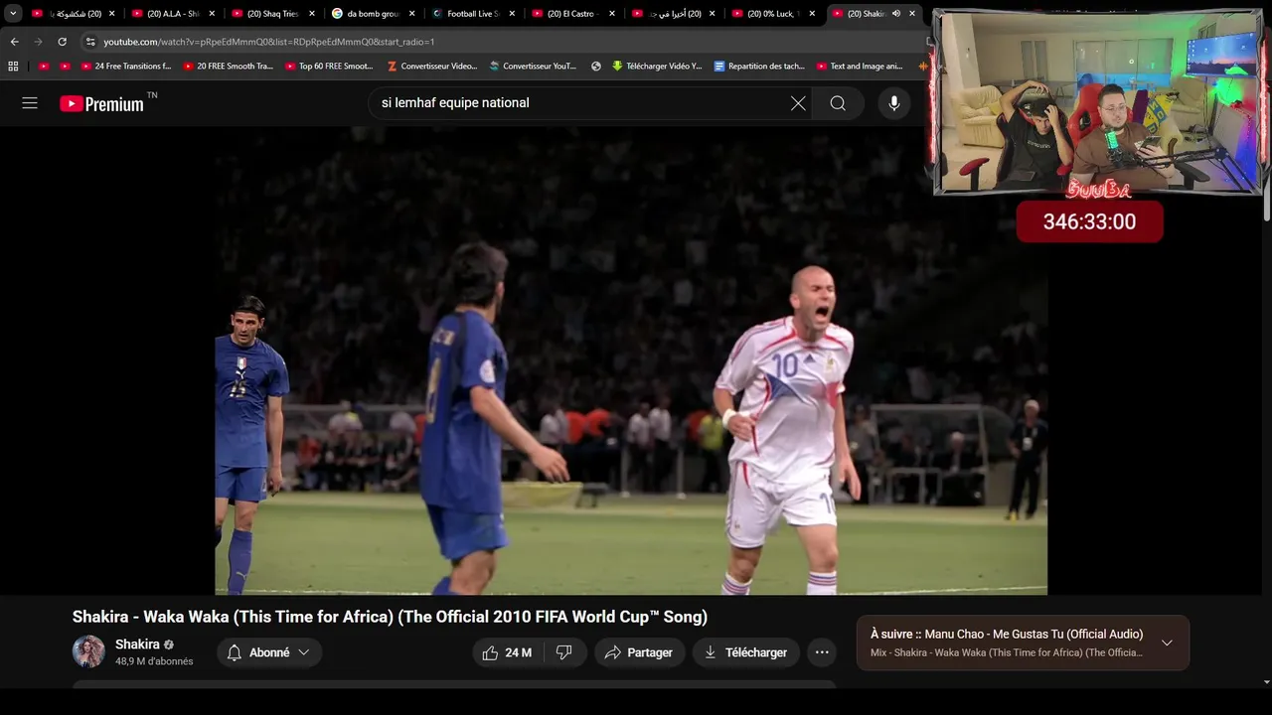
Task: Click the Waka Waka video player
Action: 631,360
